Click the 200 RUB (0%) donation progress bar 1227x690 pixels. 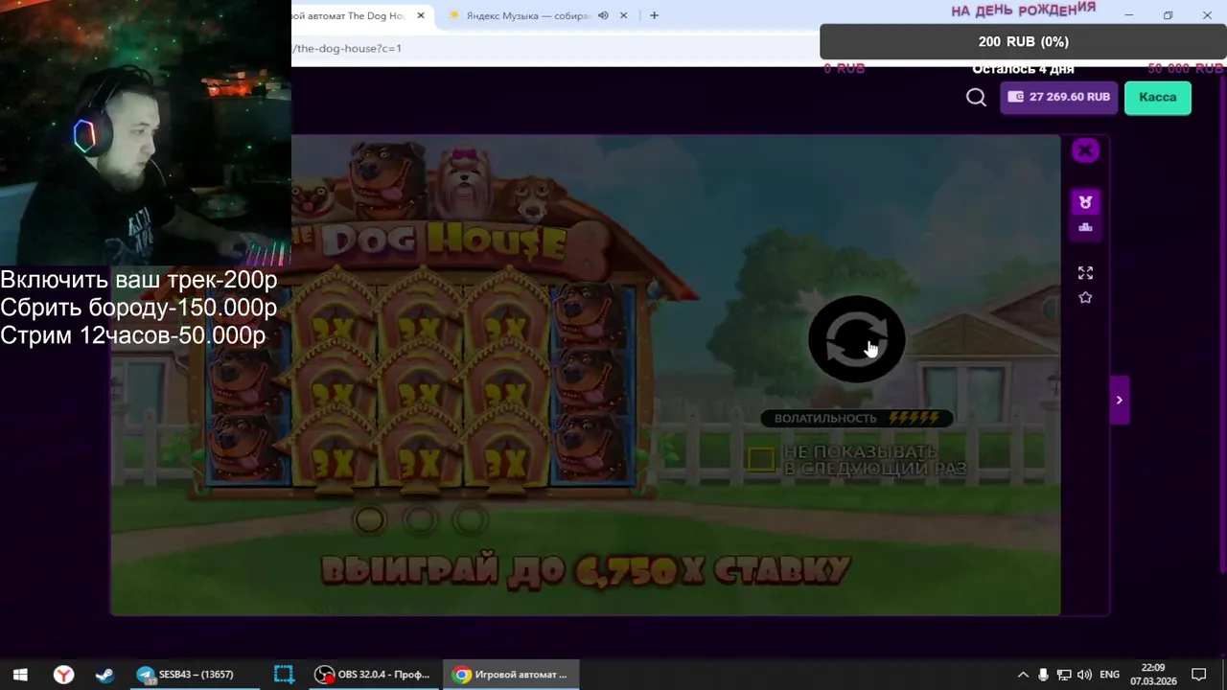pos(1023,41)
